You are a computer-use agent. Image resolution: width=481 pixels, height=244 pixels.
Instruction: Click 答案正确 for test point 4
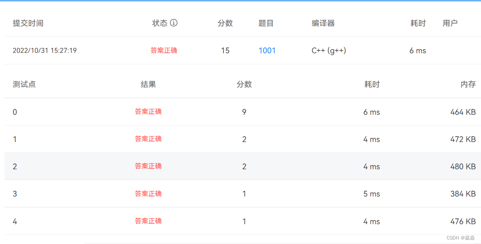click(148, 221)
